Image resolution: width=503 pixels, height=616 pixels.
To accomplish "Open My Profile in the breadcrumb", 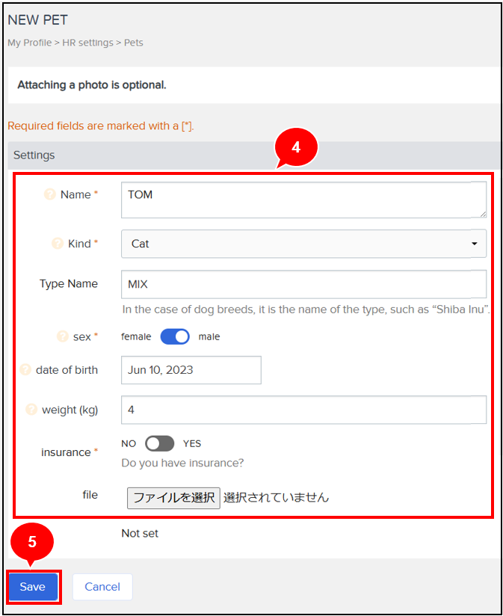I will [x=29, y=43].
